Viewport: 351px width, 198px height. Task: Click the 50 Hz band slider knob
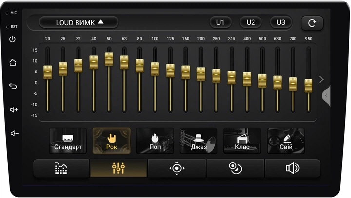click(x=109, y=59)
